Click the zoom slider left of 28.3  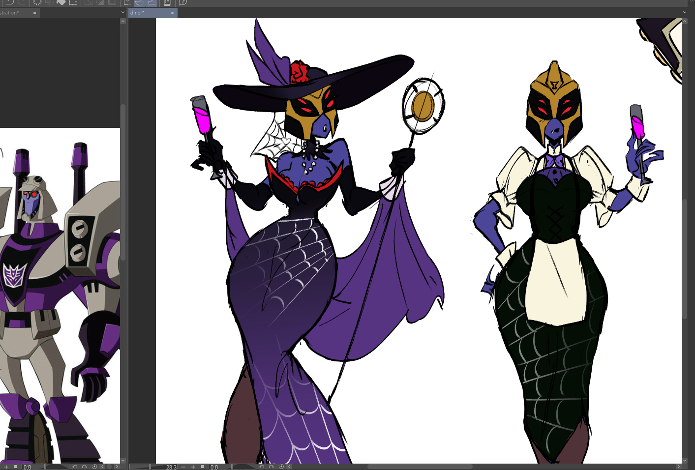point(140,467)
